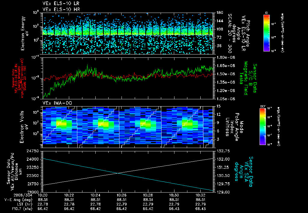Click the 1.80e-08 magnetic field tick value
Viewport: 308px width, 213px height.
click(226, 57)
